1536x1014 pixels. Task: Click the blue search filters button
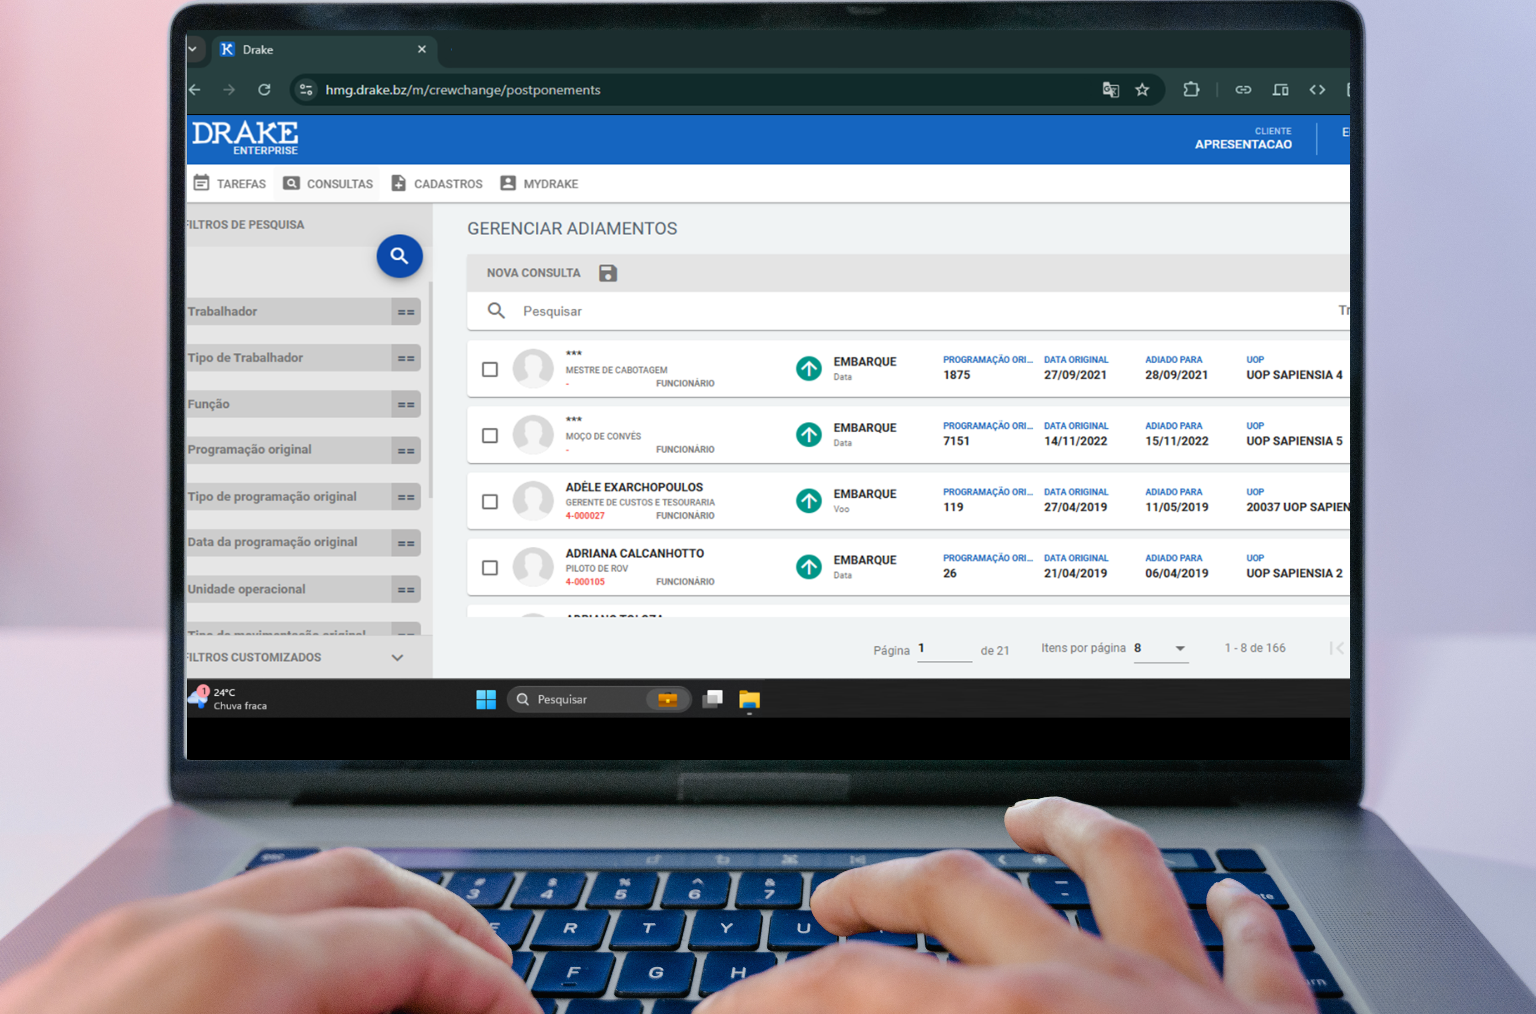pyautogui.click(x=399, y=256)
